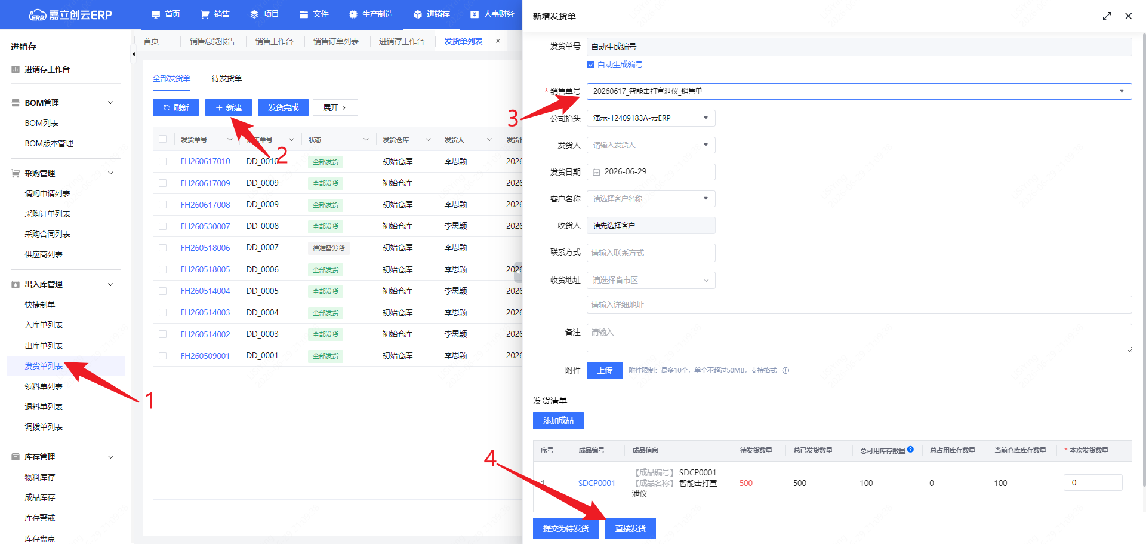Click the info icon after attachment limits
The height and width of the screenshot is (544, 1146).
(785, 370)
